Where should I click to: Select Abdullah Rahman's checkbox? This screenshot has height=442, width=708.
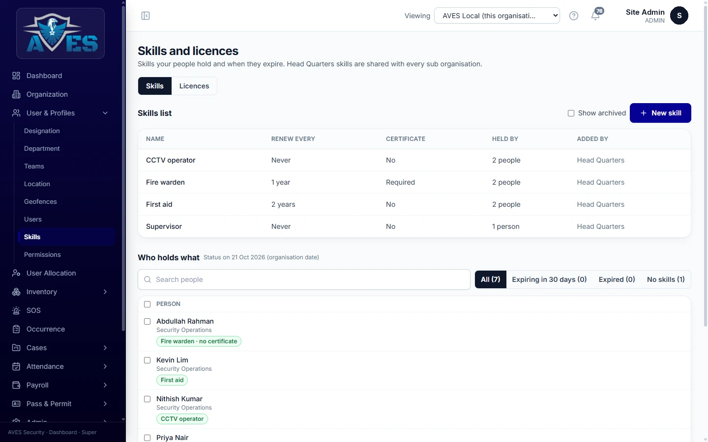[x=147, y=321]
